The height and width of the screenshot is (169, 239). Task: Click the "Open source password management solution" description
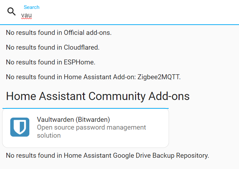[91, 131]
